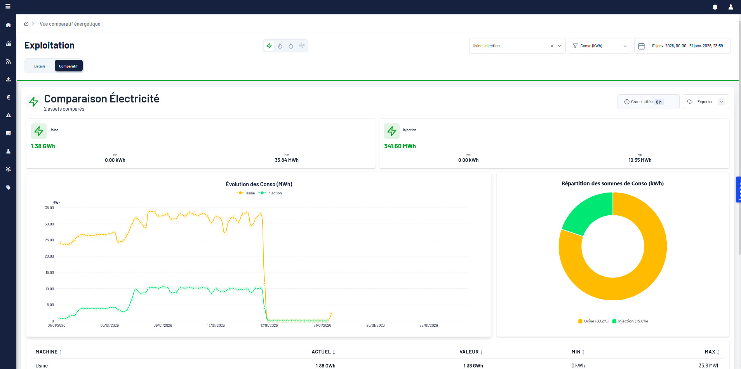
Task: Open notifications bell in top bar
Action: pyautogui.click(x=715, y=7)
